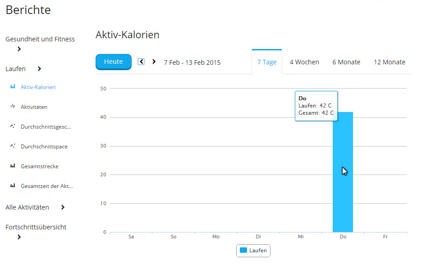
Task: Go to previous week with left arrow
Action: (x=141, y=62)
